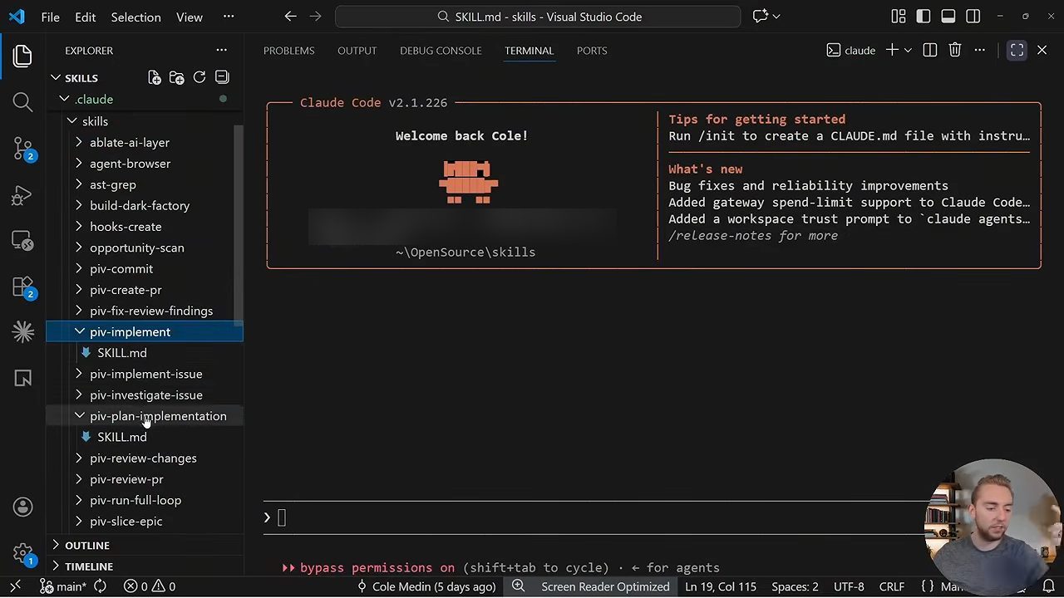Open launch profile dropdown beside plus

908,51
